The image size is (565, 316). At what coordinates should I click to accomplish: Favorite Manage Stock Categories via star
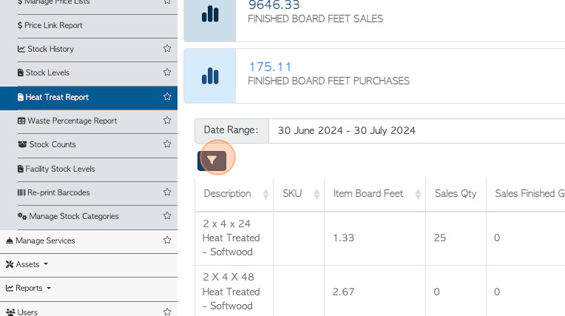[167, 215]
